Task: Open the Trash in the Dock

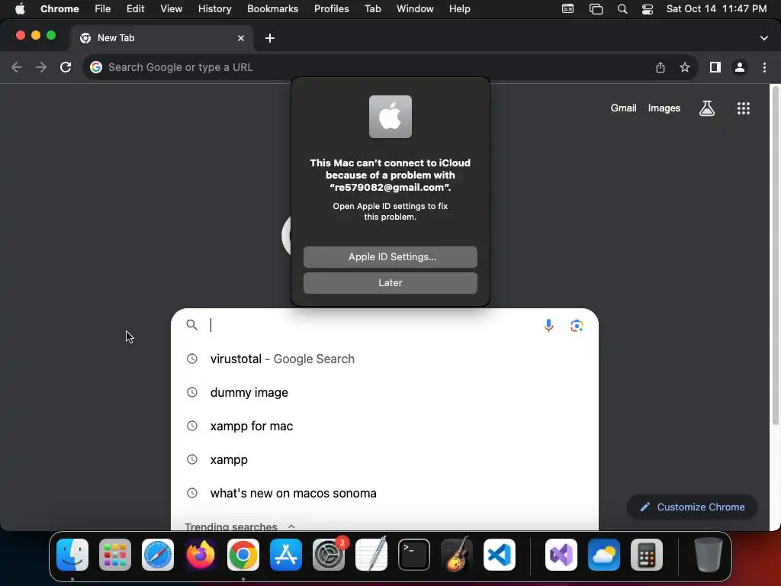Action: click(709, 555)
